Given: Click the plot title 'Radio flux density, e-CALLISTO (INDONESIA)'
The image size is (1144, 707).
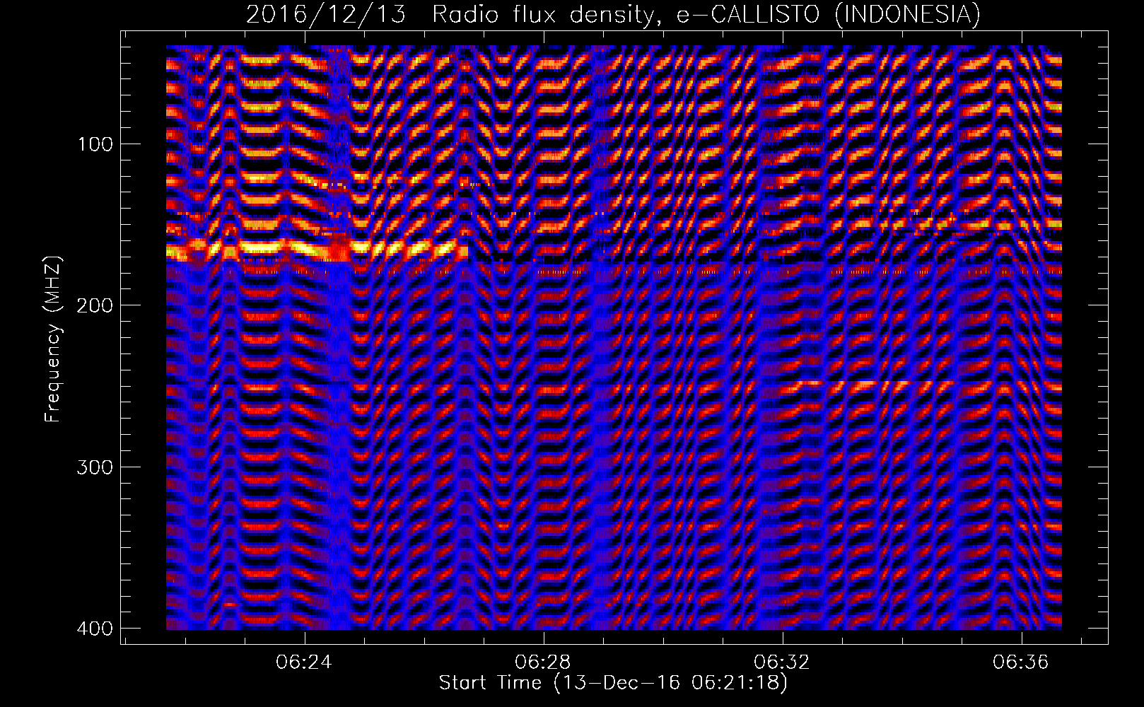Looking at the screenshot, I should [706, 15].
